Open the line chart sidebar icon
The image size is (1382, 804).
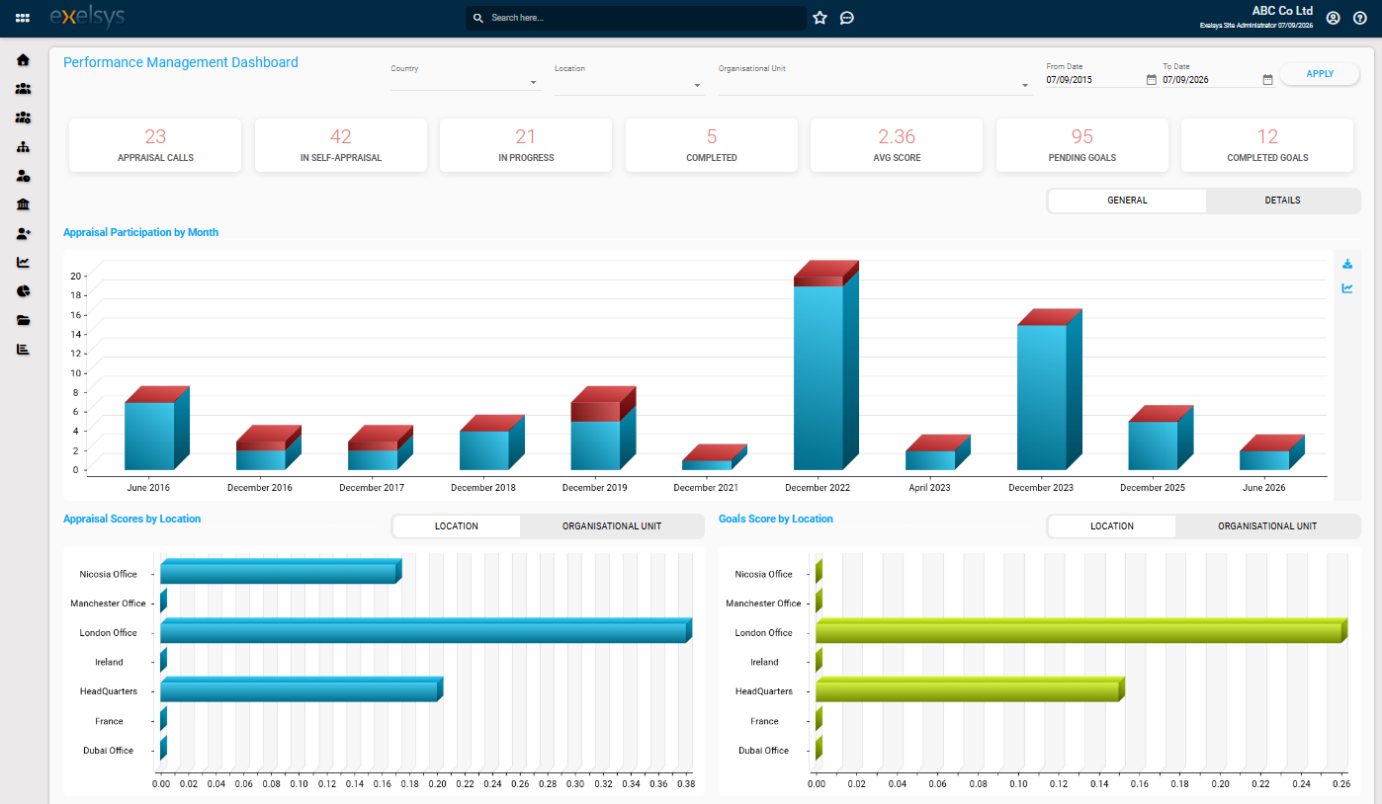point(23,263)
